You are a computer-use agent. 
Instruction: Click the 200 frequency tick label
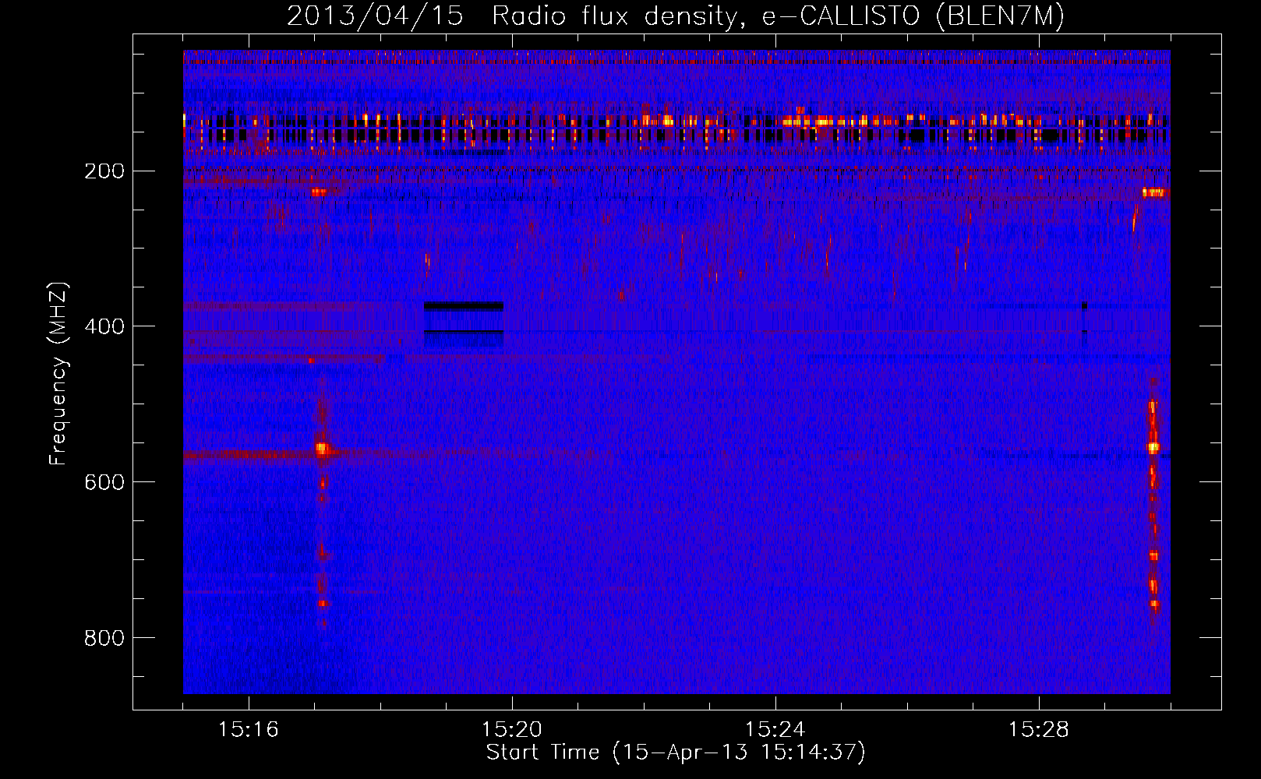coord(104,171)
